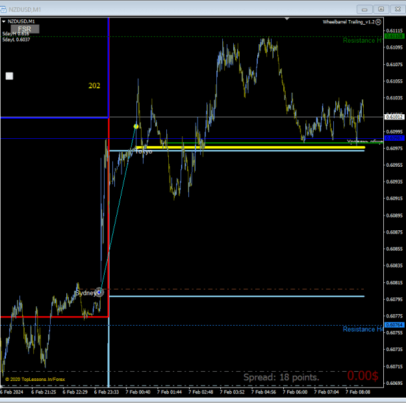Click the chart window icon in title bar

(x=3, y=10)
